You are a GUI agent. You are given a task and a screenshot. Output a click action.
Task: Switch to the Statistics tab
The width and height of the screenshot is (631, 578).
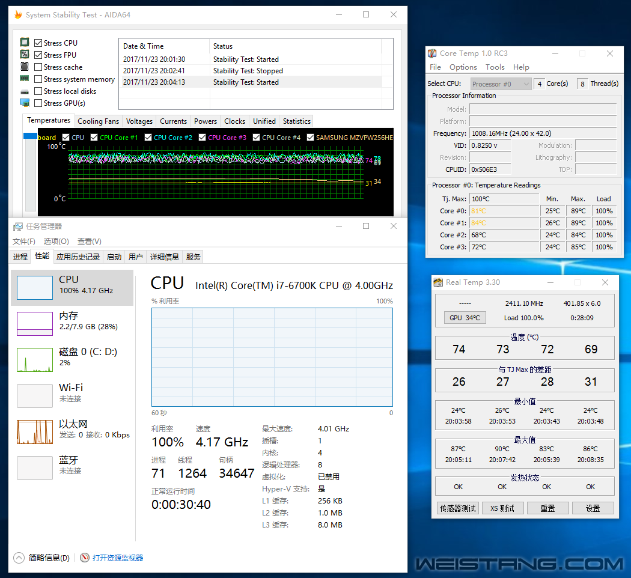point(297,121)
